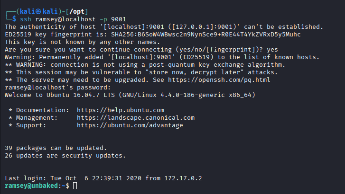
Task: Follow the ubuntu.com/advantage support link
Action: (129, 125)
